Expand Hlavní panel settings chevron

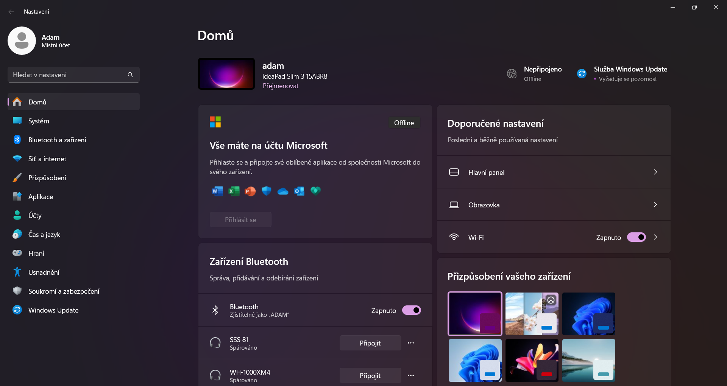pyautogui.click(x=655, y=172)
